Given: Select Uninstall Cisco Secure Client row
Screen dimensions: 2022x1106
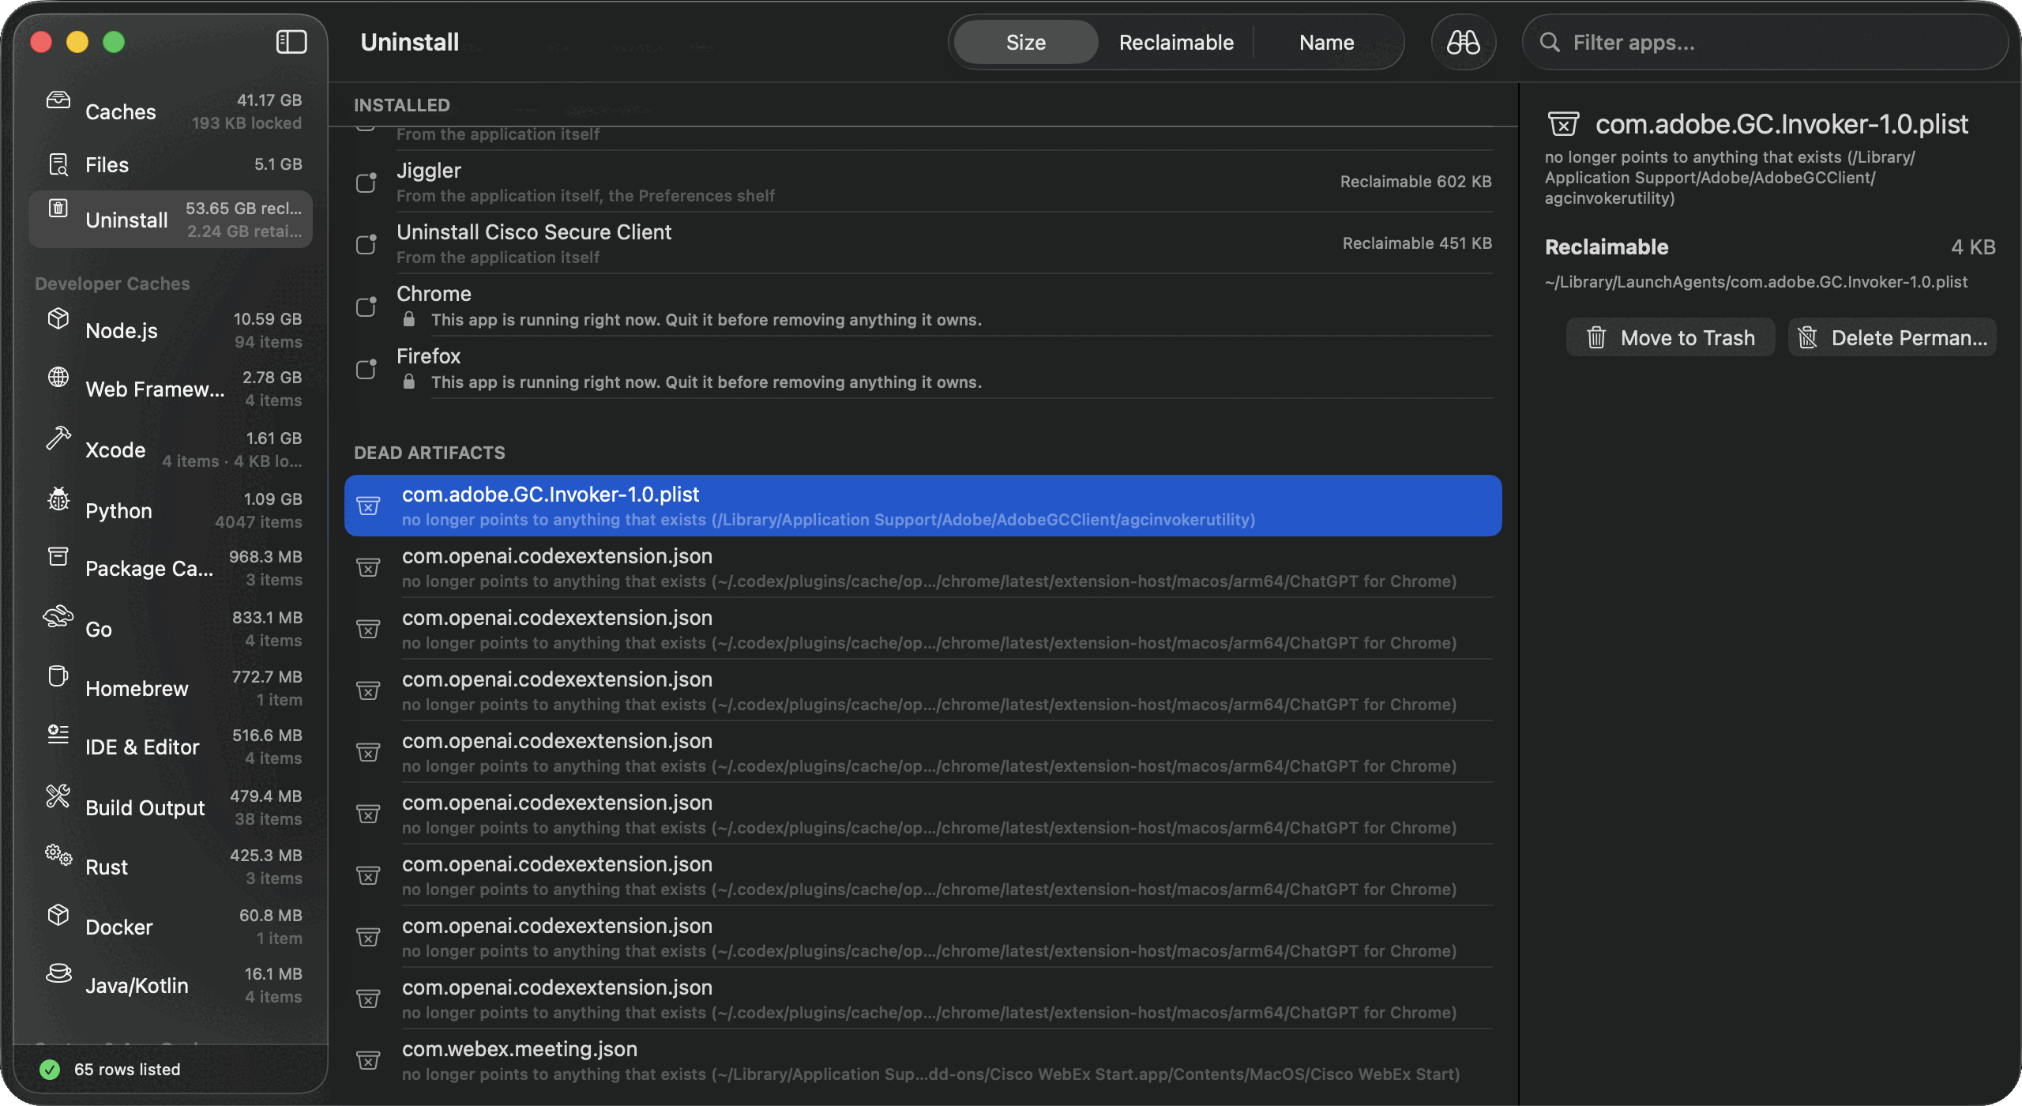Looking at the screenshot, I should point(923,243).
